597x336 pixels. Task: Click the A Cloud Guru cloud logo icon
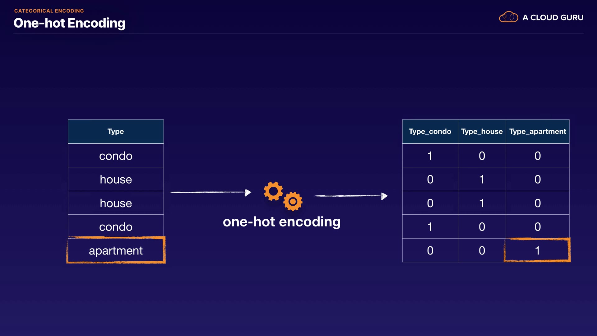(x=508, y=17)
